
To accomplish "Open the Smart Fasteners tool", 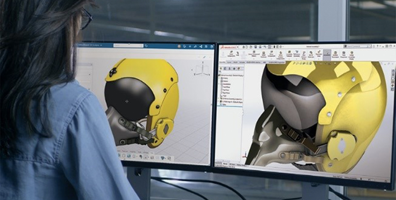I will coord(263,54).
